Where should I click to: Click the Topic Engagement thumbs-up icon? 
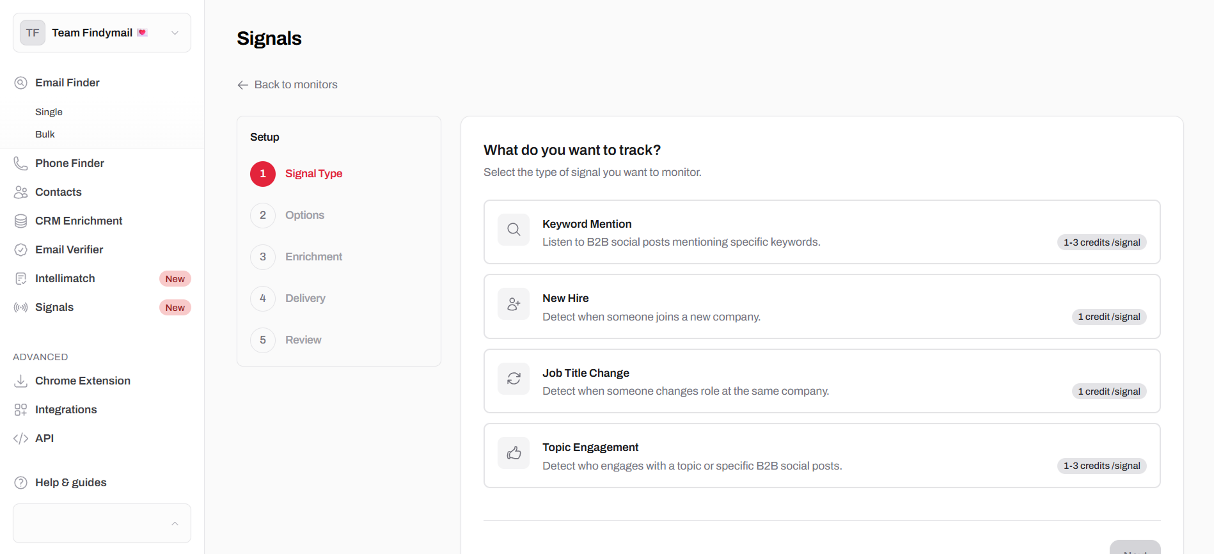pyautogui.click(x=514, y=454)
